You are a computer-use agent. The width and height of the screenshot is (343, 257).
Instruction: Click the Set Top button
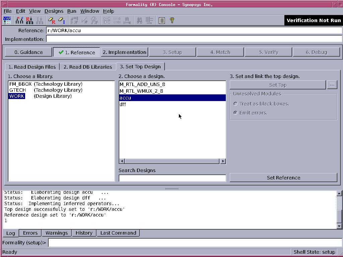pyautogui.click(x=278, y=85)
